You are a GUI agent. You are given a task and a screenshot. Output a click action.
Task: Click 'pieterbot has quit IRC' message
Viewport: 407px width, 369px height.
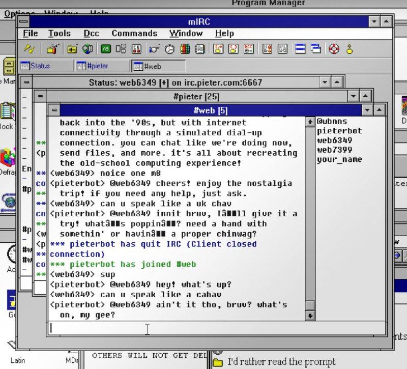click(x=153, y=249)
